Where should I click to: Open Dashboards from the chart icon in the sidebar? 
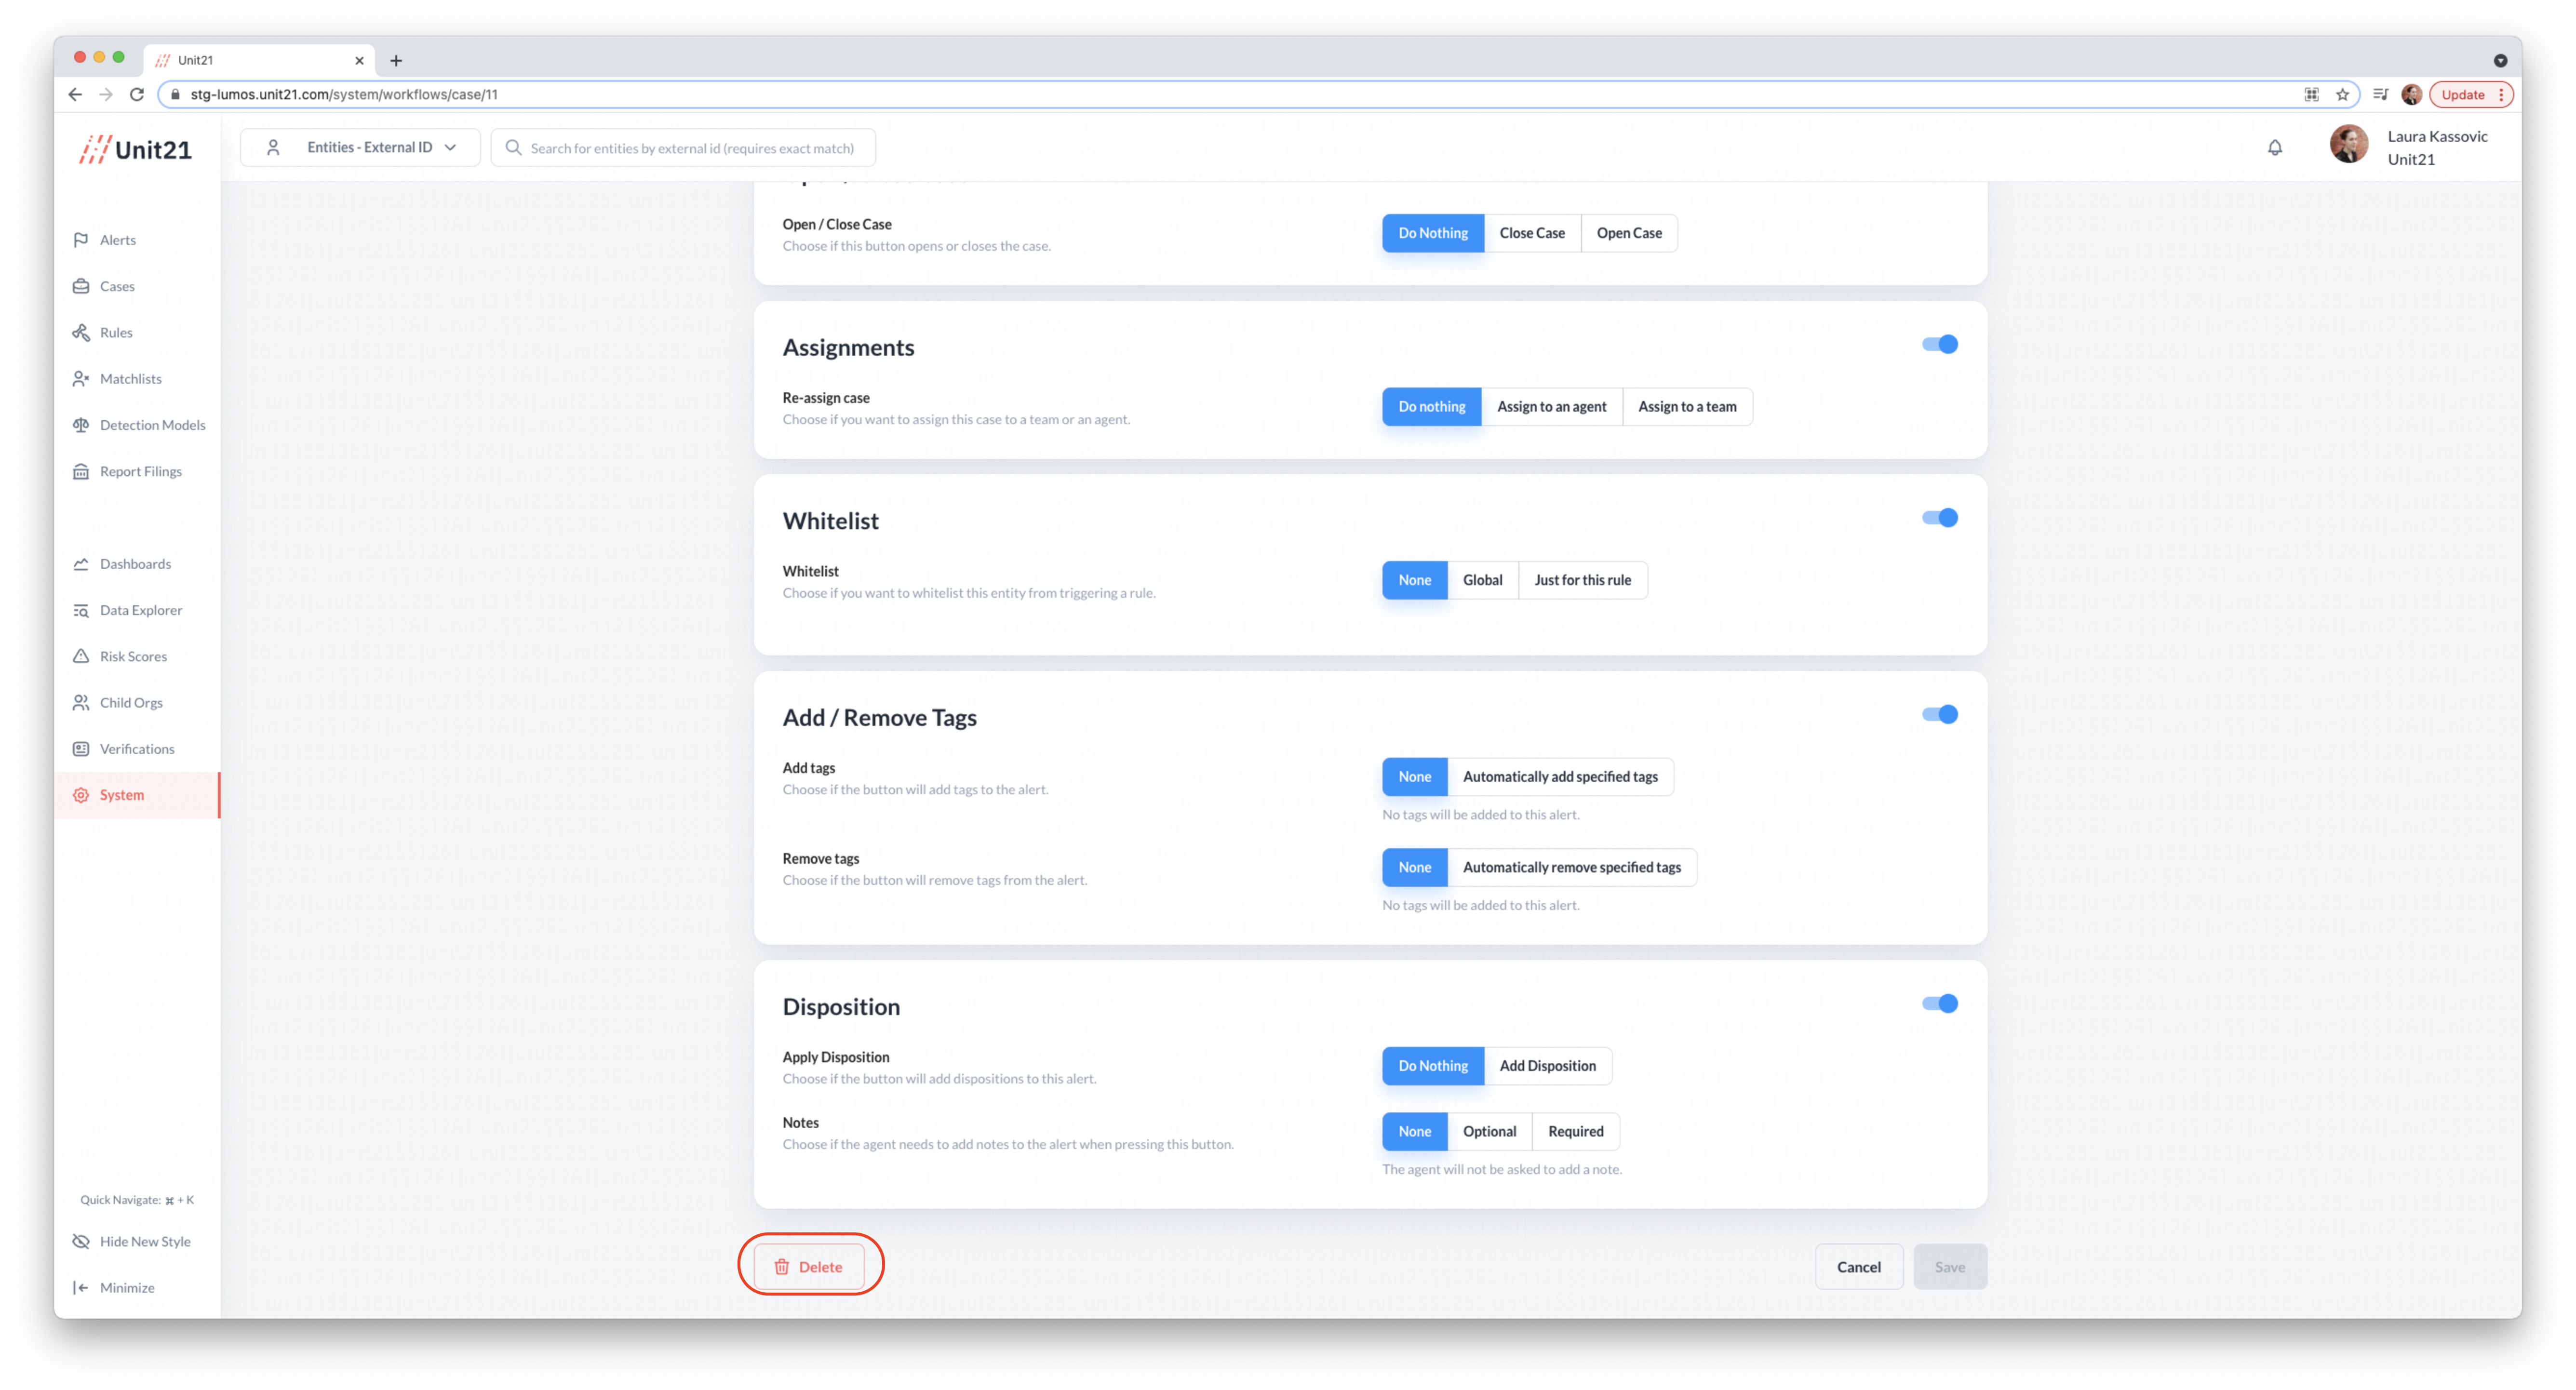81,564
